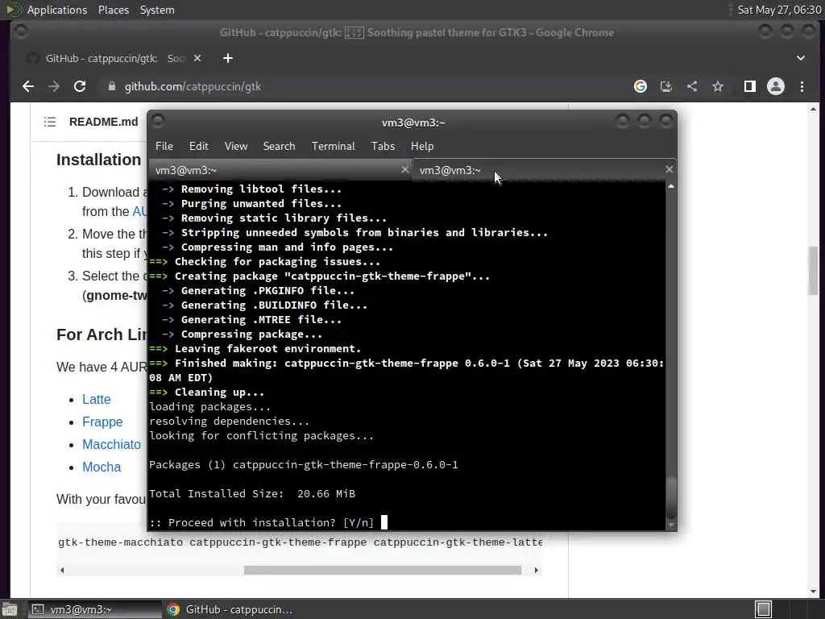
Task: Click Chrome page vertical scrollbar thumb
Action: coord(814,271)
